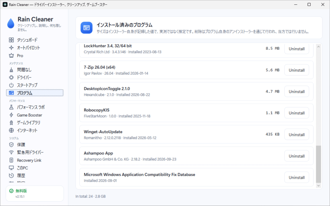Uninstall 7-Zip 26.04 (x64)
Screen dimensions: 330x206
297,70
